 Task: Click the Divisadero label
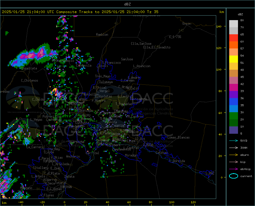[x=138, y=99]
